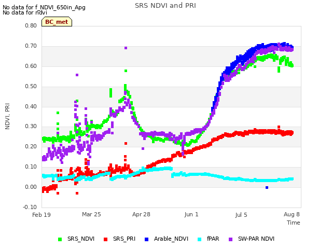This screenshot has width=332, height=249.
Task: Click the red outlier point near 0.22
Action: click(x=126, y=144)
